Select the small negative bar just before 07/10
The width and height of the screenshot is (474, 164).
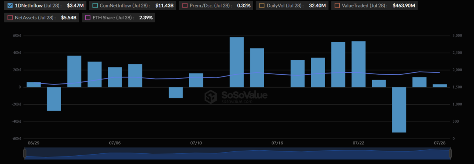176,92
